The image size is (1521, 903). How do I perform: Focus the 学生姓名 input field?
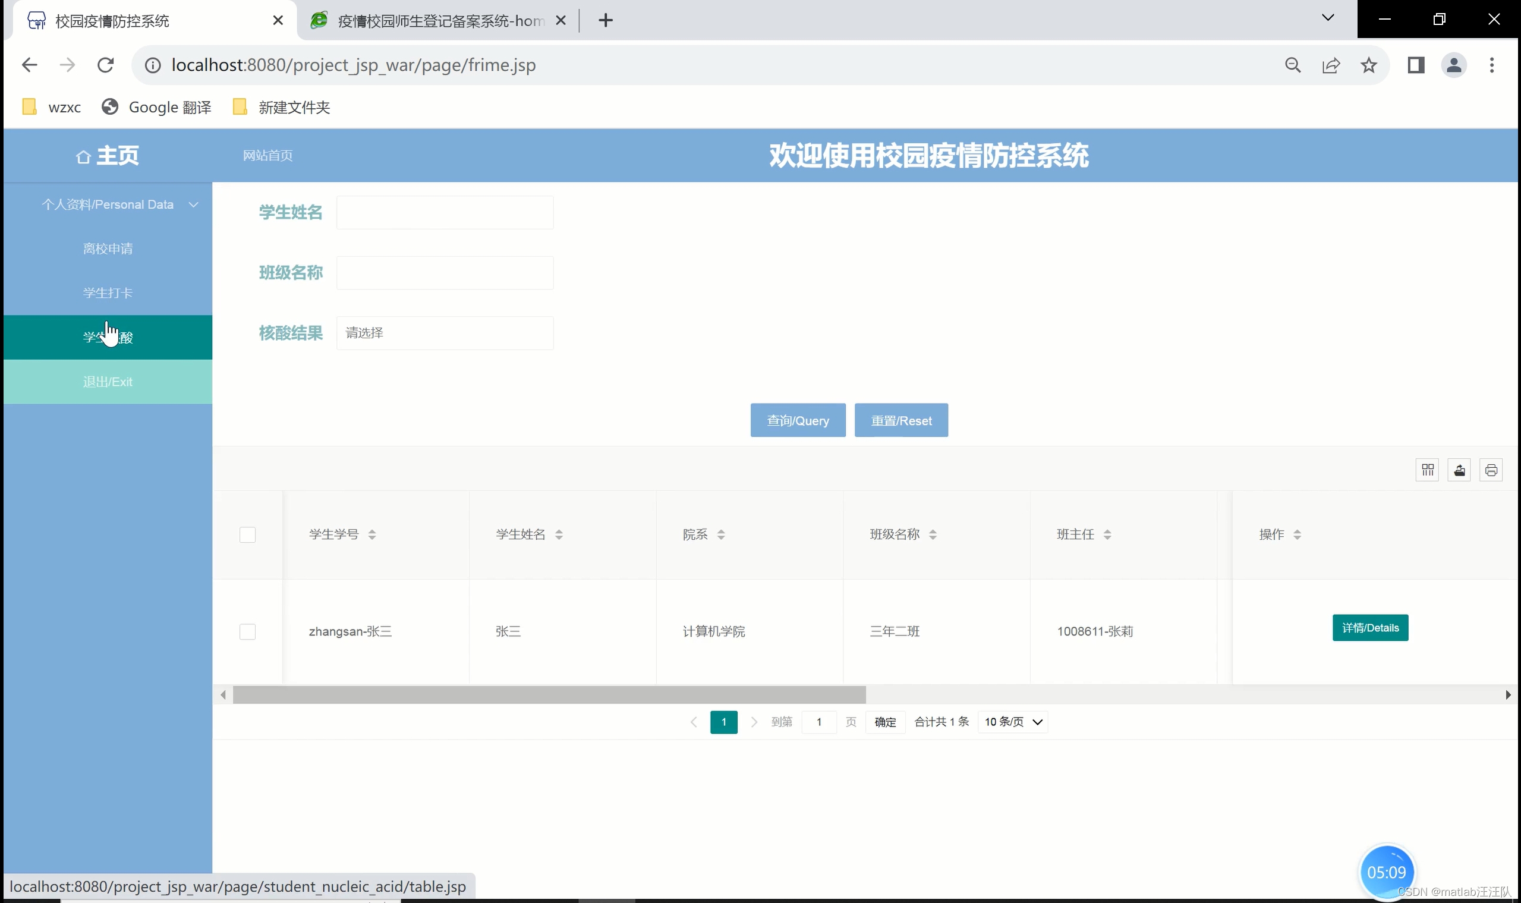(445, 212)
